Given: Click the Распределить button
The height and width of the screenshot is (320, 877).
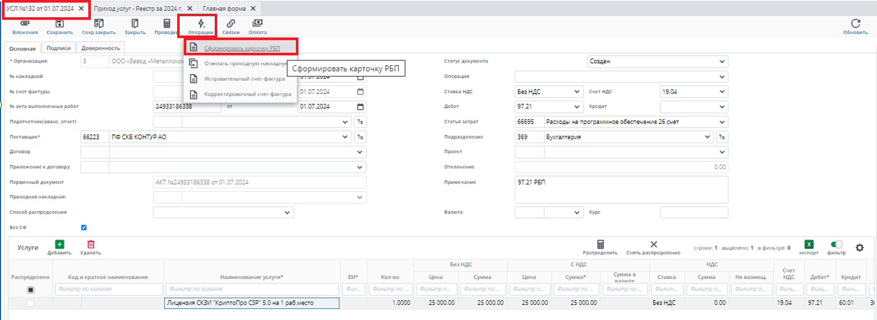Looking at the screenshot, I should [600, 245].
